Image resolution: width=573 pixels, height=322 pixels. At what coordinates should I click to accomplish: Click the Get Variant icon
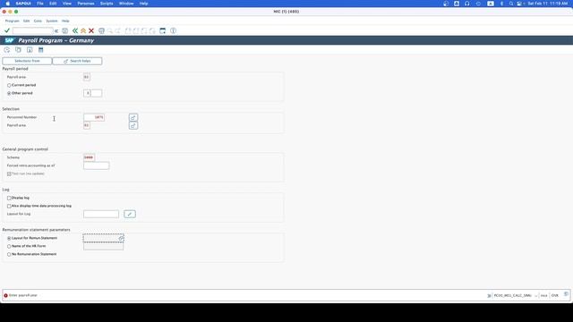pyautogui.click(x=18, y=50)
